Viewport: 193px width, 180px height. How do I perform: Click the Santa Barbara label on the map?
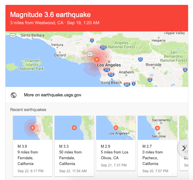click(x=32, y=35)
